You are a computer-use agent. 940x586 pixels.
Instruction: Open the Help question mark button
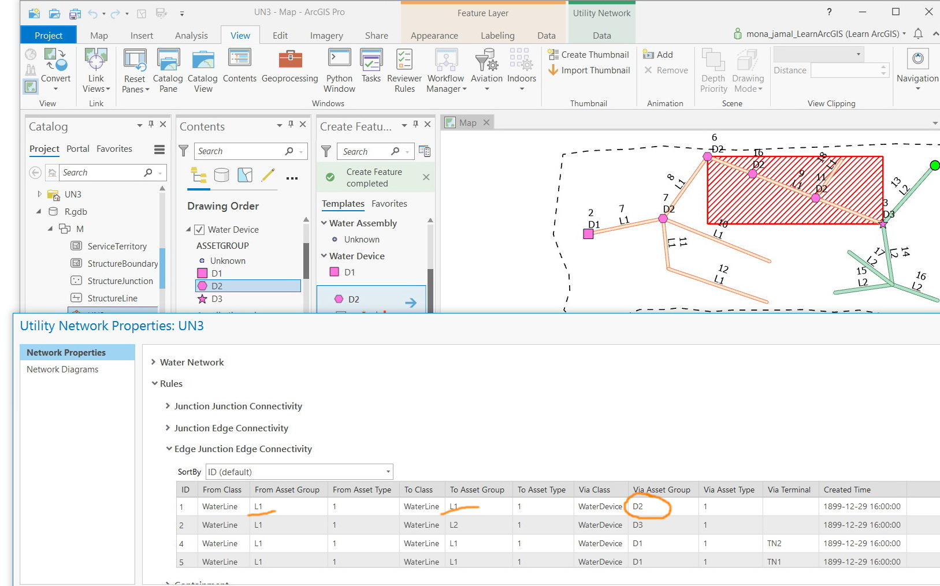(x=829, y=12)
